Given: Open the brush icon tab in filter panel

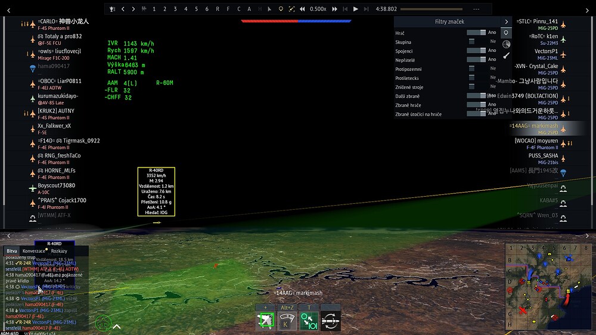Looking at the screenshot, I should coord(506,55).
